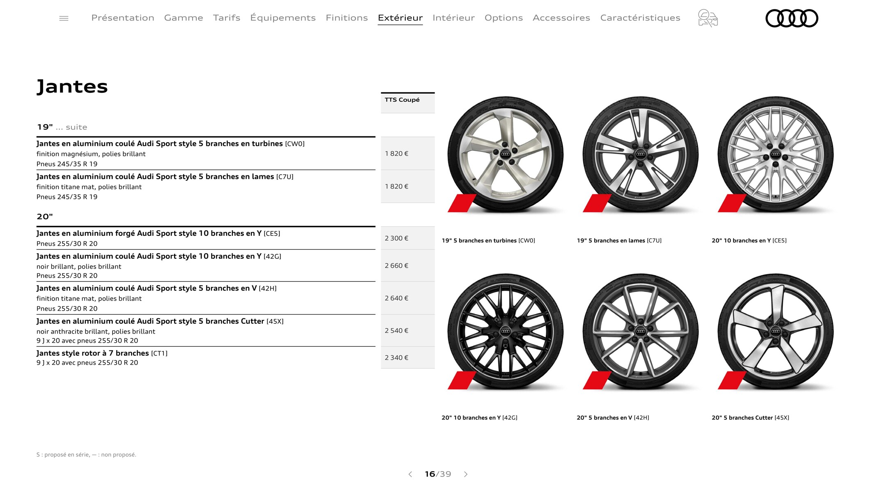This screenshot has width=876, height=493.
Task: Click the 2 660 € price cell
Action: point(407,265)
